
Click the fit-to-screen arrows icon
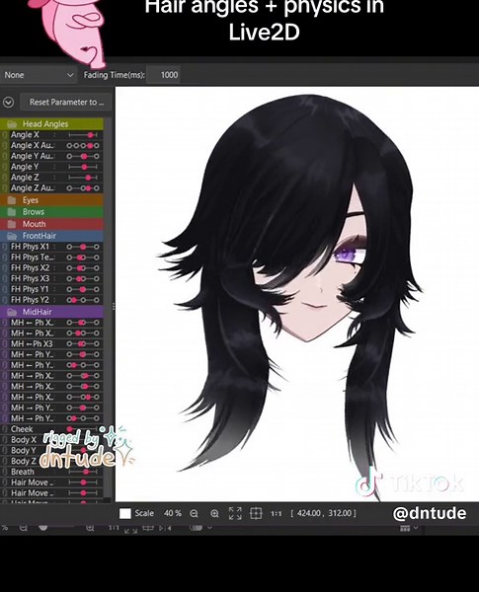pyautogui.click(x=235, y=513)
